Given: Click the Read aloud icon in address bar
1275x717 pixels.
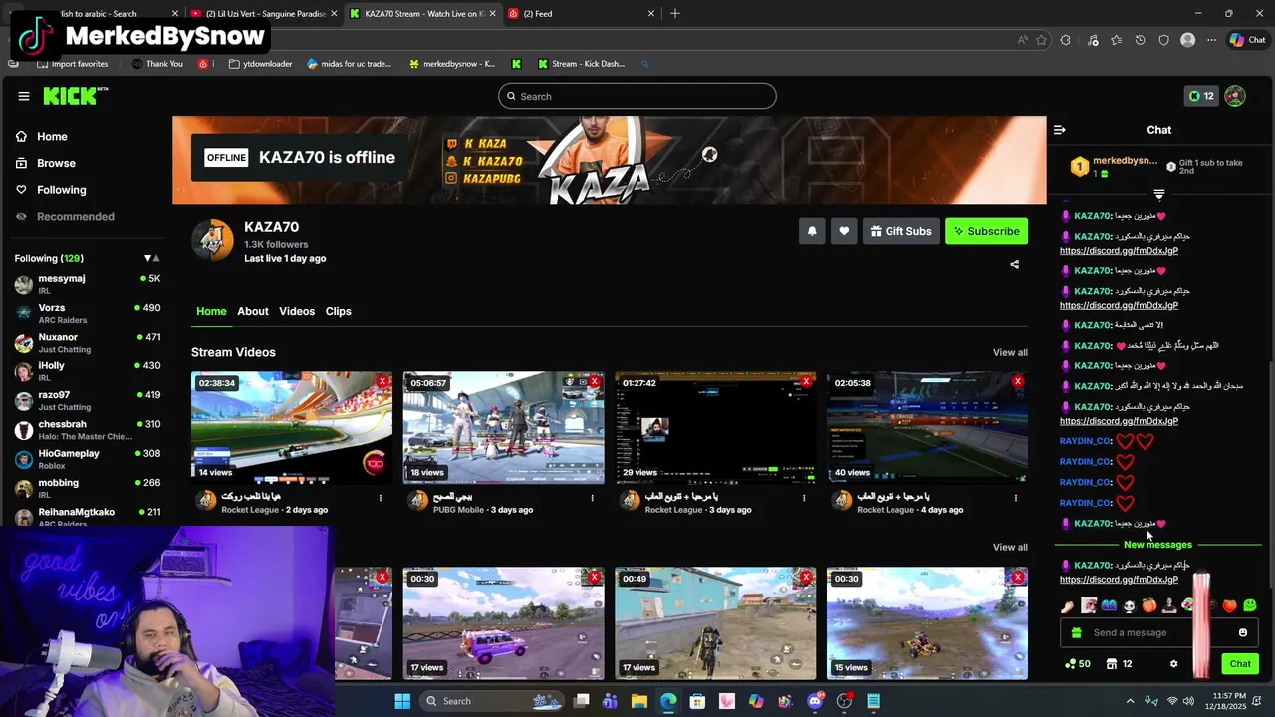Looking at the screenshot, I should 1022,40.
